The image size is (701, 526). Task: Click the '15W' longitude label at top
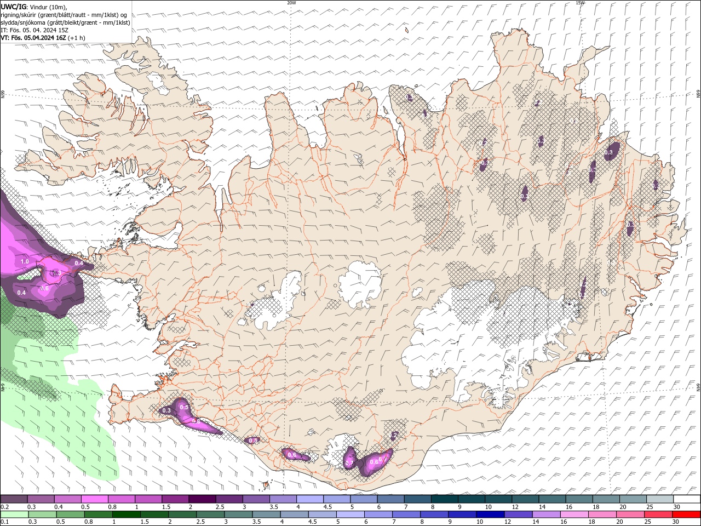(580, 3)
